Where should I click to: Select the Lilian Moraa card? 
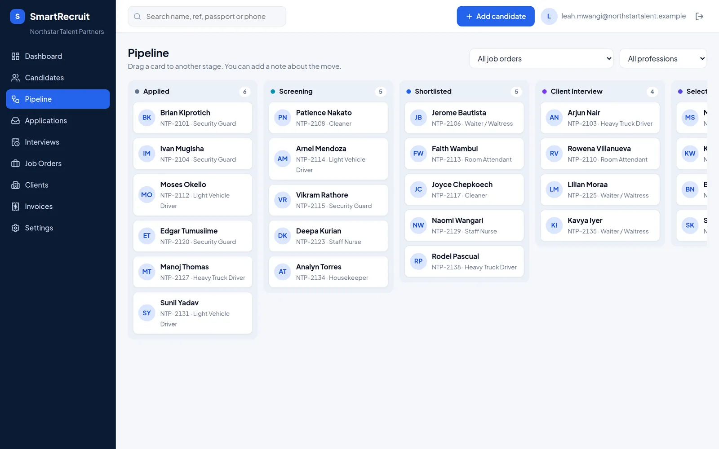click(600, 189)
